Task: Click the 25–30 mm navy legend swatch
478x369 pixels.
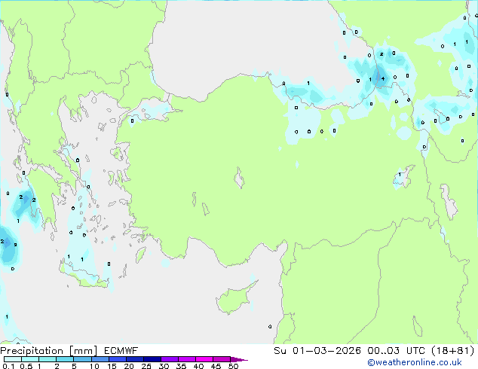Action: pos(152,359)
